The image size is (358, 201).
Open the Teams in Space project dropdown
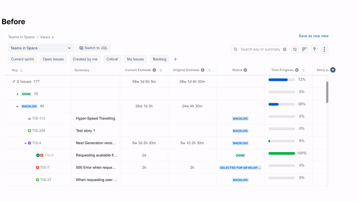click(x=41, y=48)
